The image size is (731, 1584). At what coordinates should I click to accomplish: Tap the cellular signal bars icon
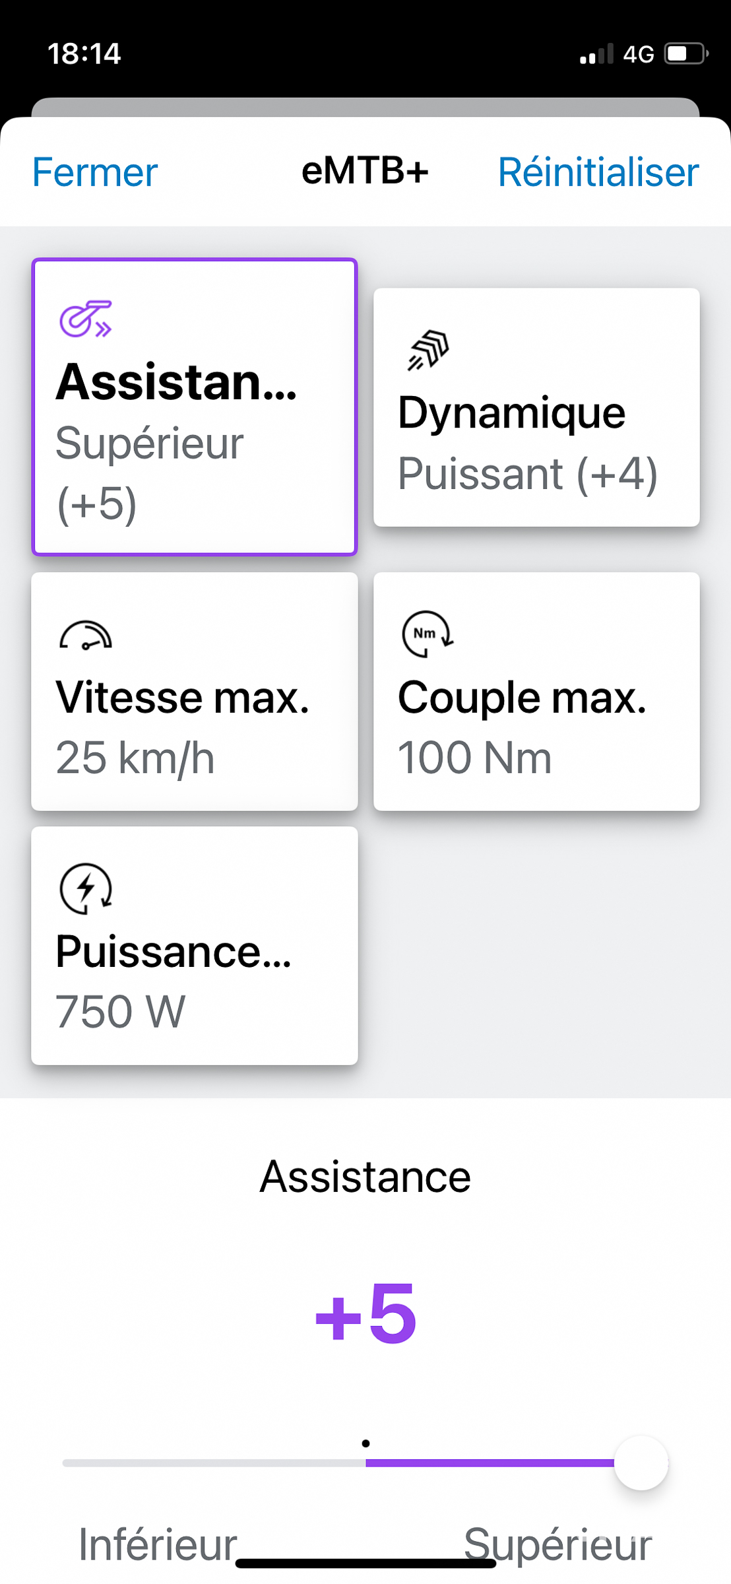point(596,54)
